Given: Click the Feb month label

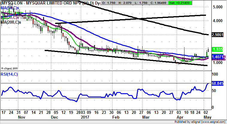Looking at the screenshot, I should [x=115, y=118].
